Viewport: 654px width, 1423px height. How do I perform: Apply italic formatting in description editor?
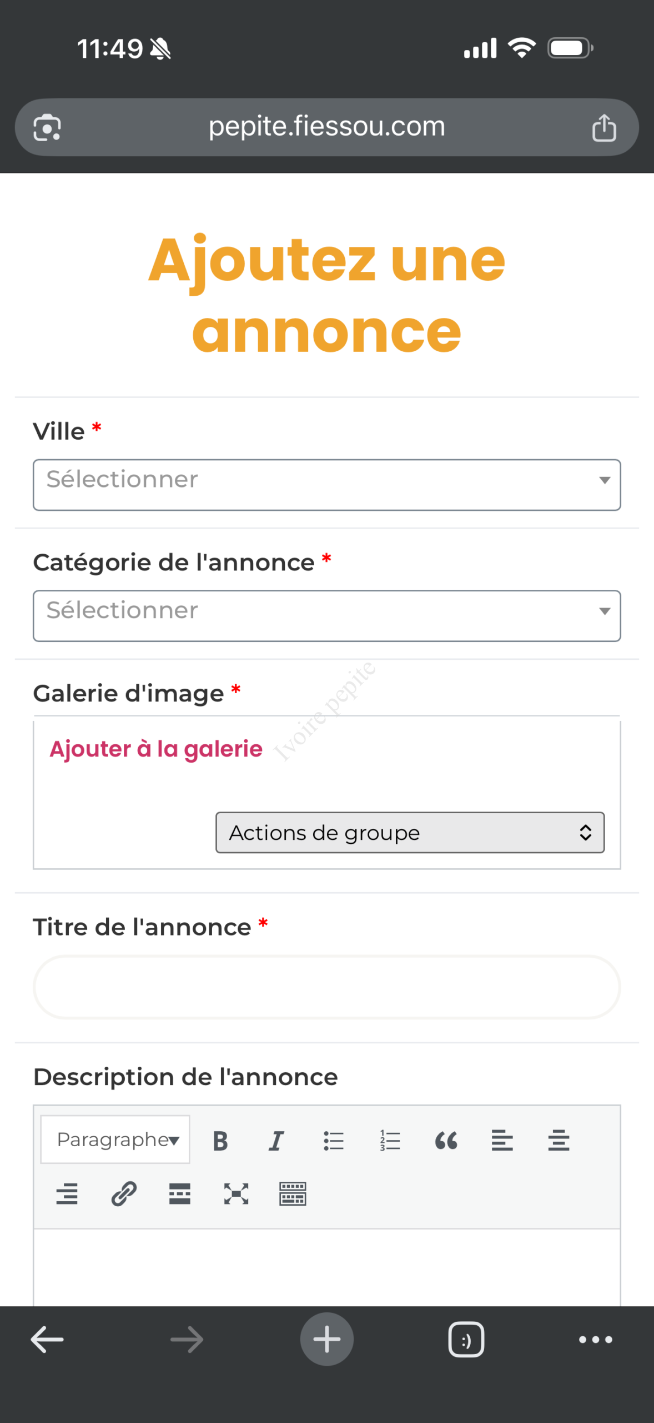click(276, 1141)
